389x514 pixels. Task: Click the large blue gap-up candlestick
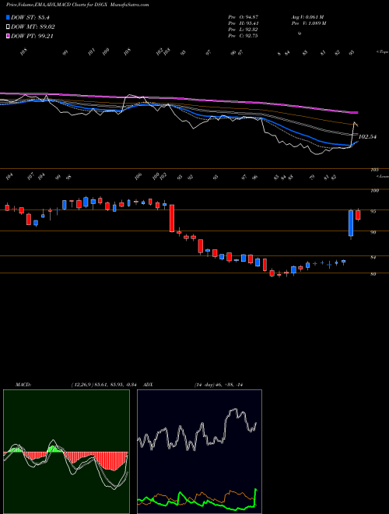coord(351,224)
